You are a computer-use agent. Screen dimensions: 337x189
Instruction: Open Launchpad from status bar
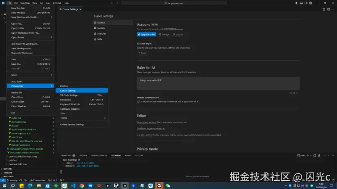[x=39, y=181]
